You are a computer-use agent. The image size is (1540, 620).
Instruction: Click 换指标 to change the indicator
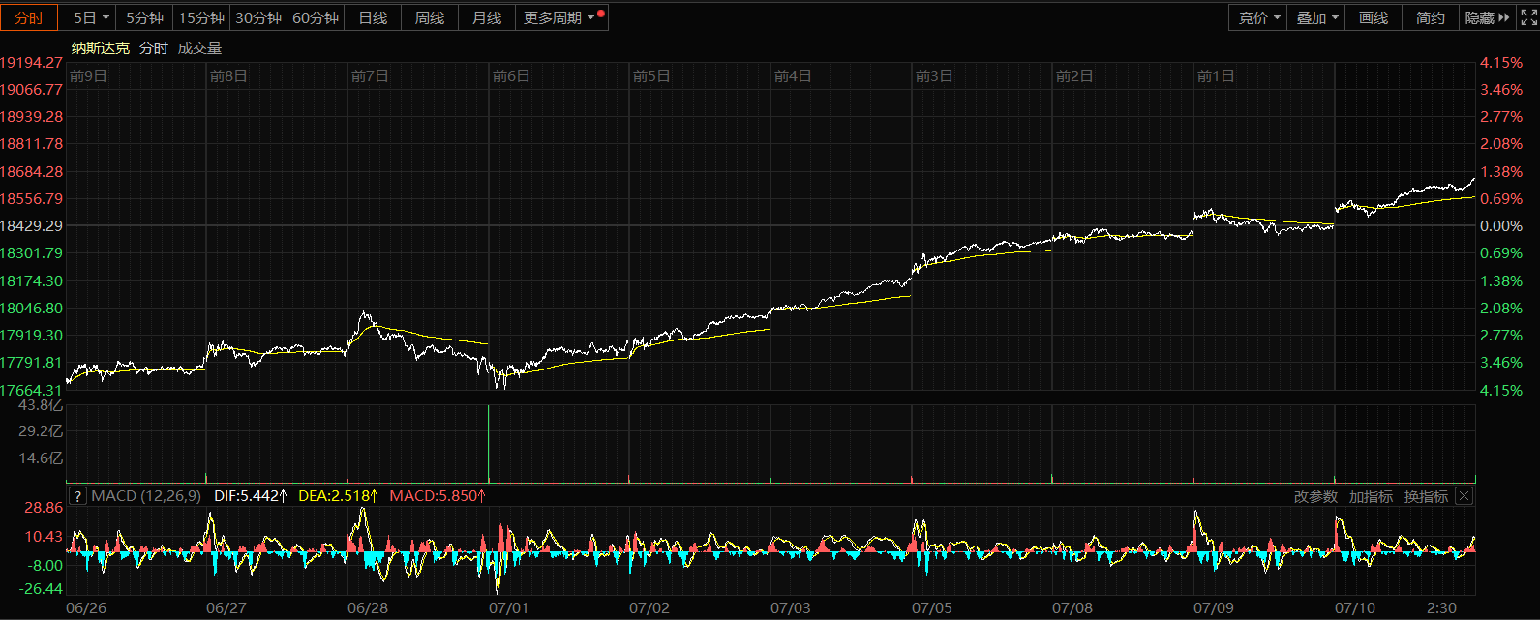[x=1426, y=496]
